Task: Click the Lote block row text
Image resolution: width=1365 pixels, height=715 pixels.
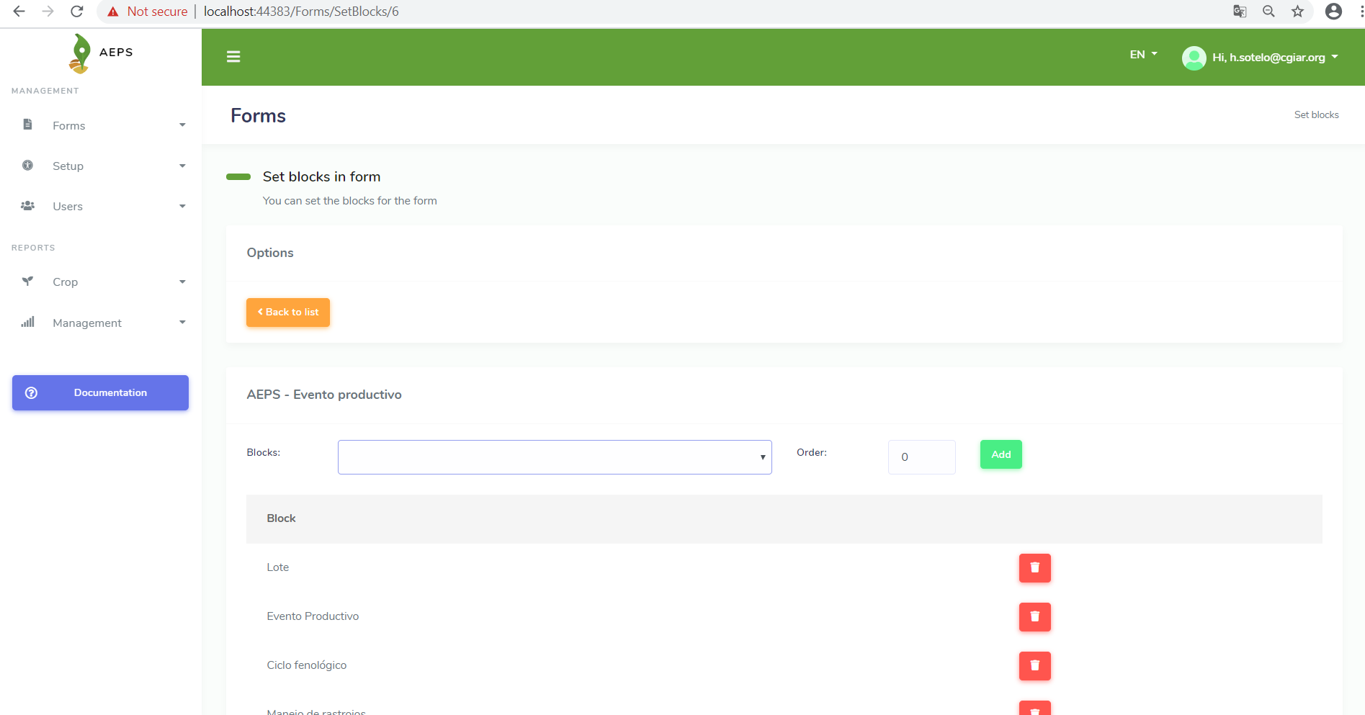Action: click(278, 567)
